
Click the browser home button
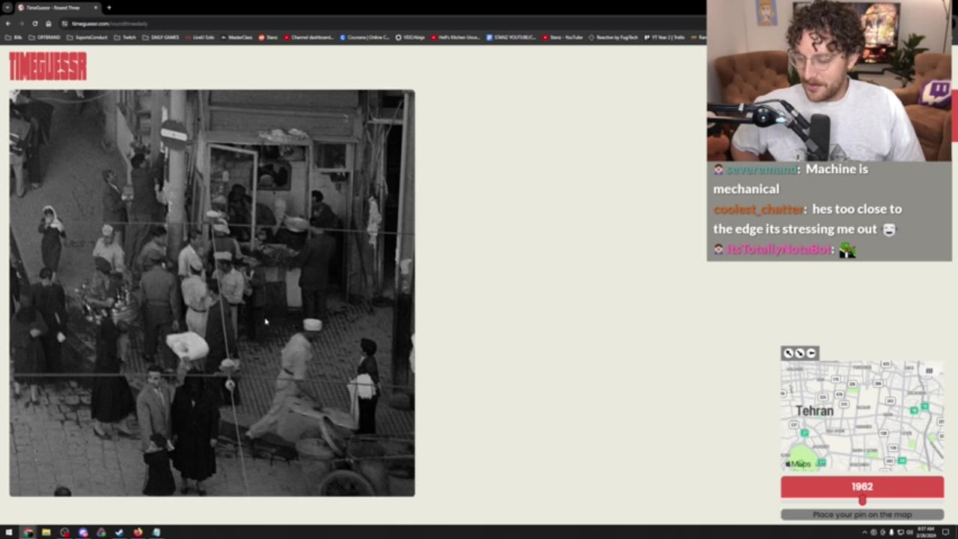click(49, 23)
